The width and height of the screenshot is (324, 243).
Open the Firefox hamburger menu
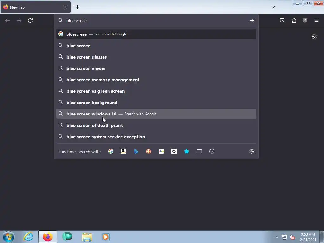[x=316, y=20]
